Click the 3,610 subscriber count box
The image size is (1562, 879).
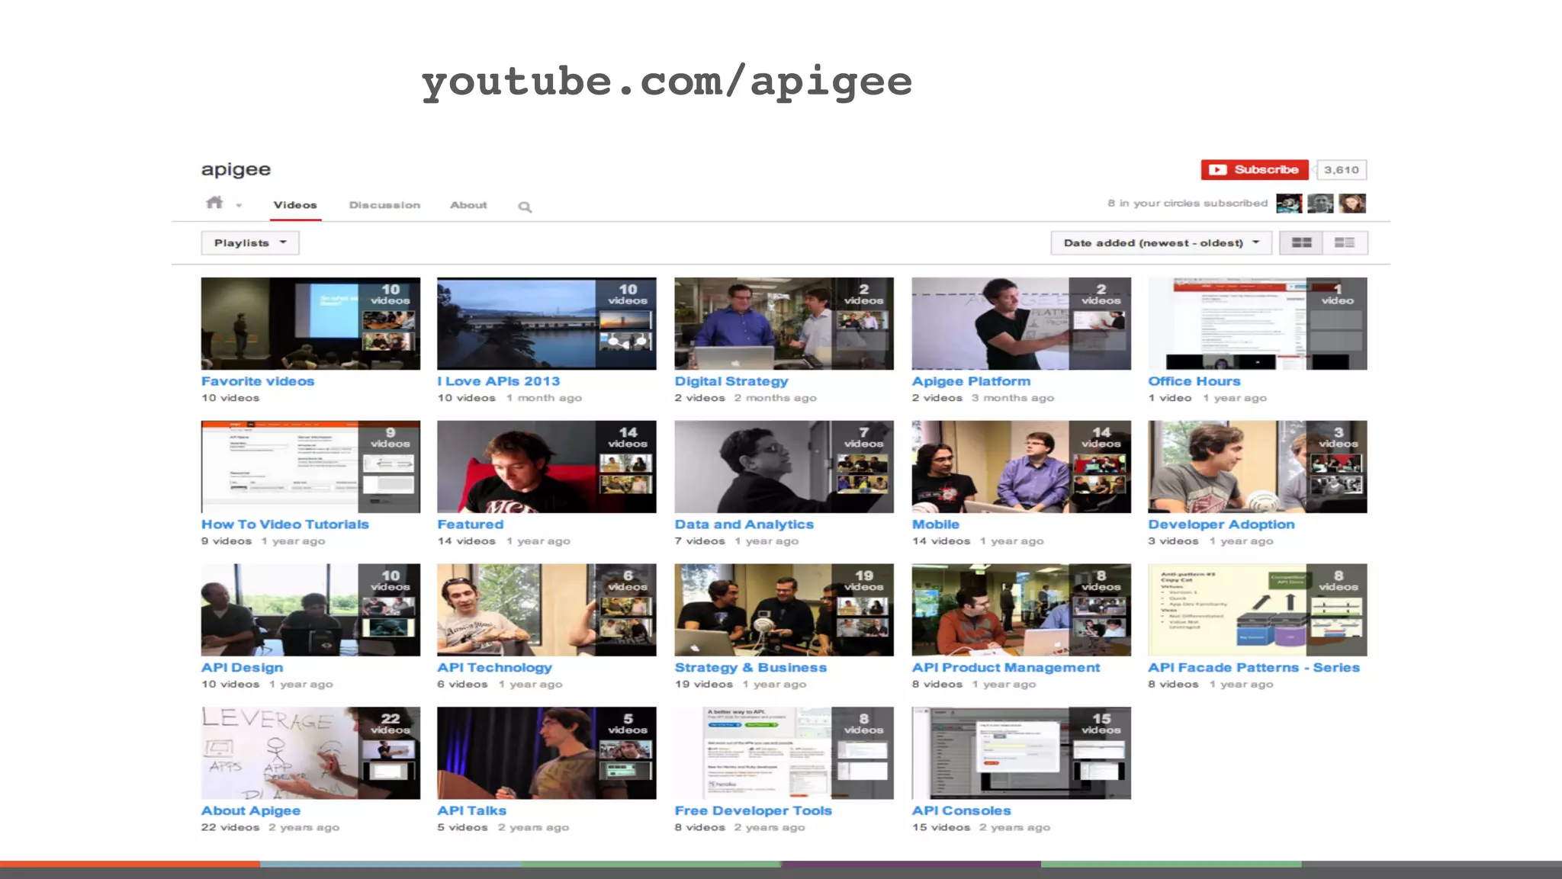1341,170
